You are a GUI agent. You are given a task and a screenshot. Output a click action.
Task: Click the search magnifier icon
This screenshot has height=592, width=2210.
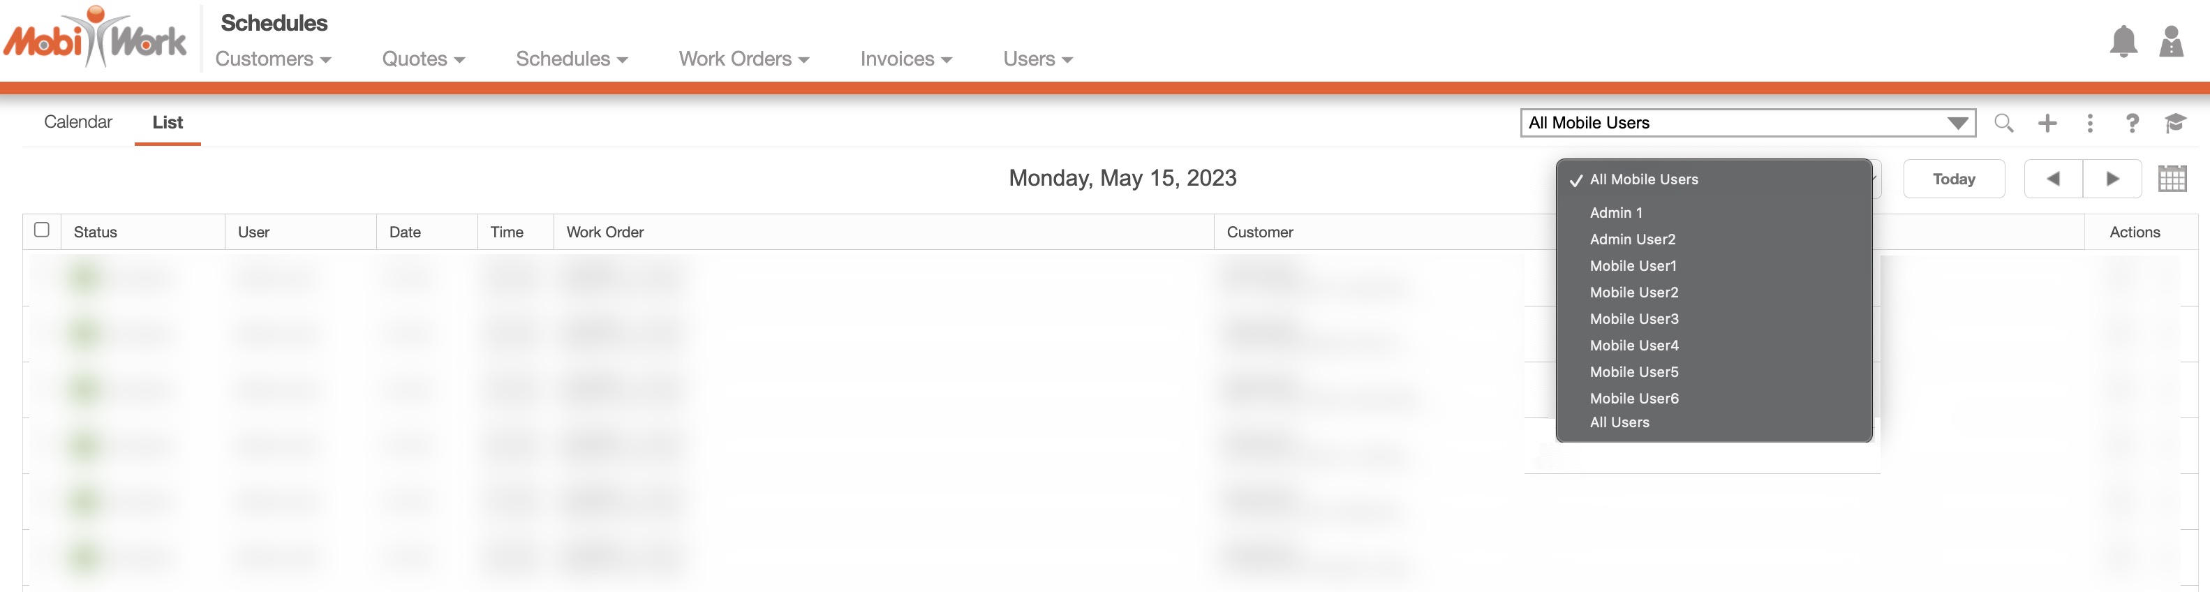(x=2003, y=123)
